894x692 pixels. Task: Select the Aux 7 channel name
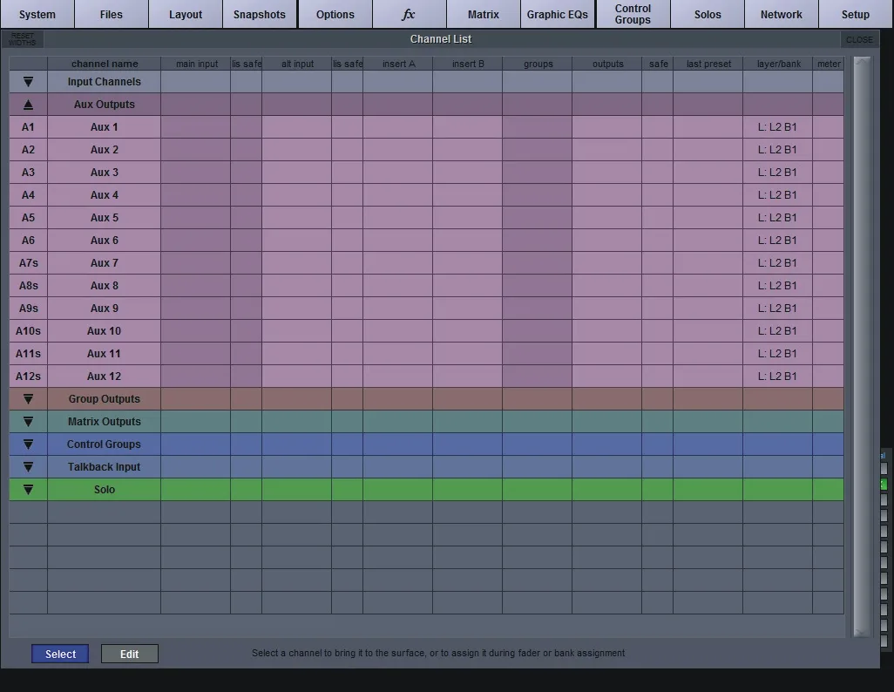coord(105,263)
